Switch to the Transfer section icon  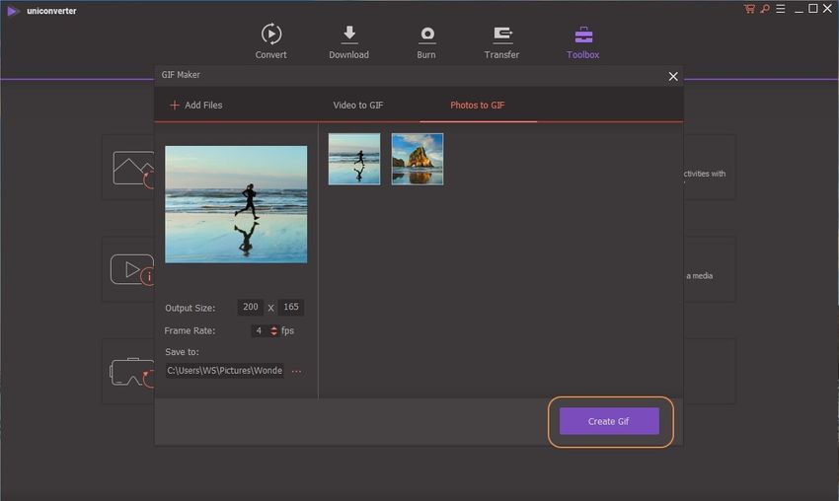(x=501, y=35)
